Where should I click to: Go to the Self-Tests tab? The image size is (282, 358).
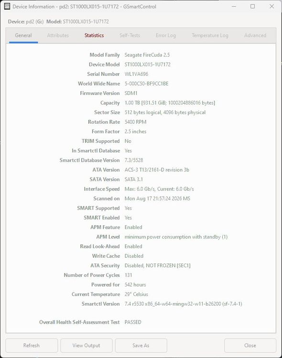click(130, 35)
